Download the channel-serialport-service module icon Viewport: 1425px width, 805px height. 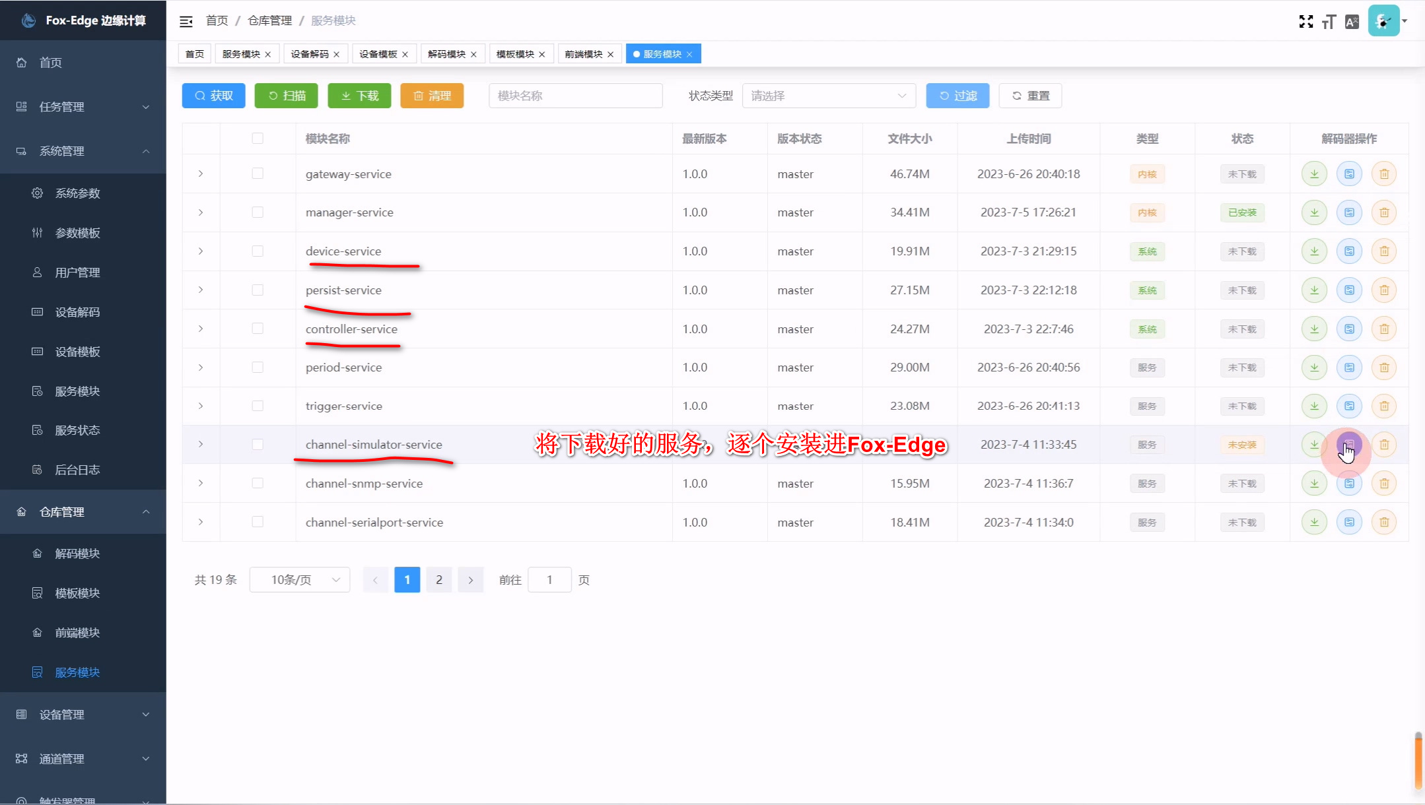(x=1314, y=523)
